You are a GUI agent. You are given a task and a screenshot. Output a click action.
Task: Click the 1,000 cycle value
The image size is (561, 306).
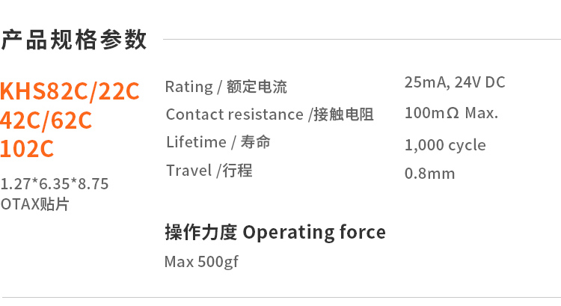tap(445, 145)
